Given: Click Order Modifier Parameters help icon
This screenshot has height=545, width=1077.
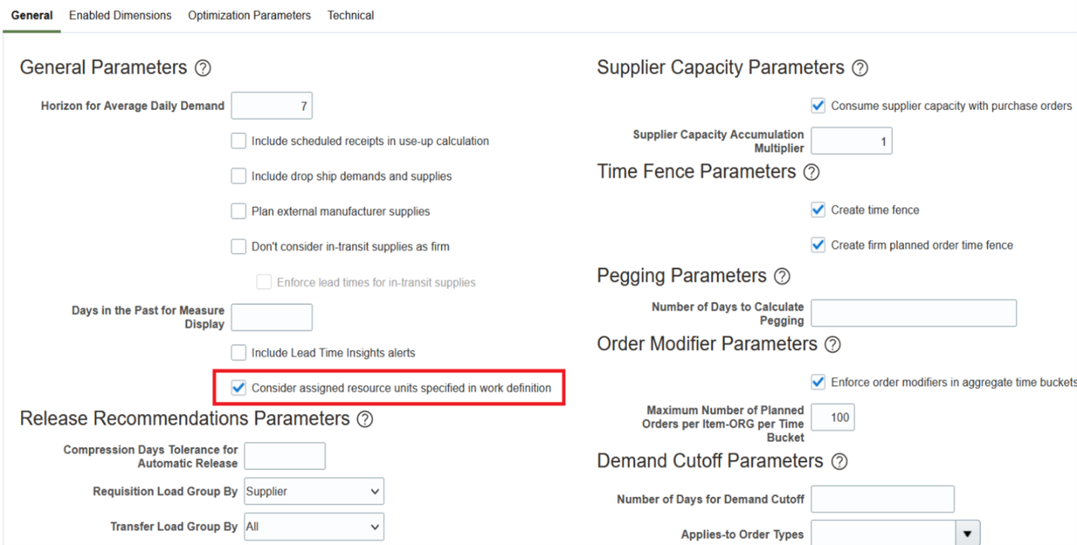Looking at the screenshot, I should click(833, 345).
